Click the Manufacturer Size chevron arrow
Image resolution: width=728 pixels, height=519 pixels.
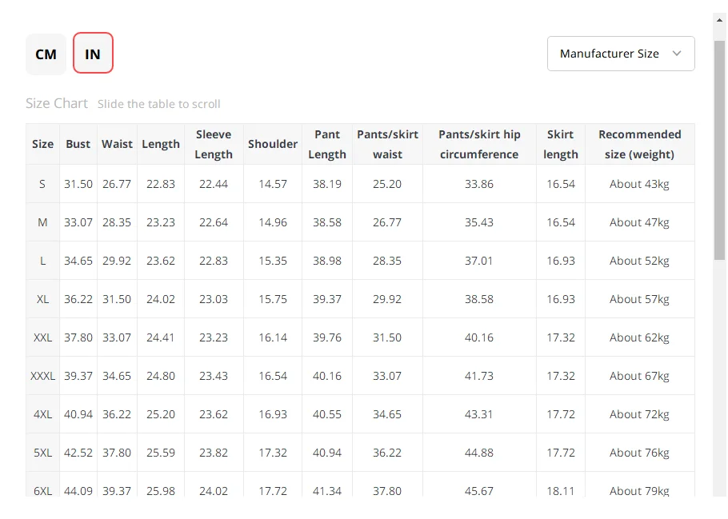(x=677, y=54)
